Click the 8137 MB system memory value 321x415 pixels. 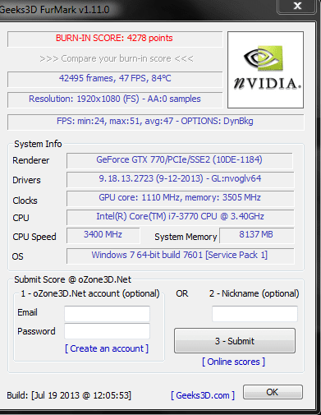click(x=256, y=235)
